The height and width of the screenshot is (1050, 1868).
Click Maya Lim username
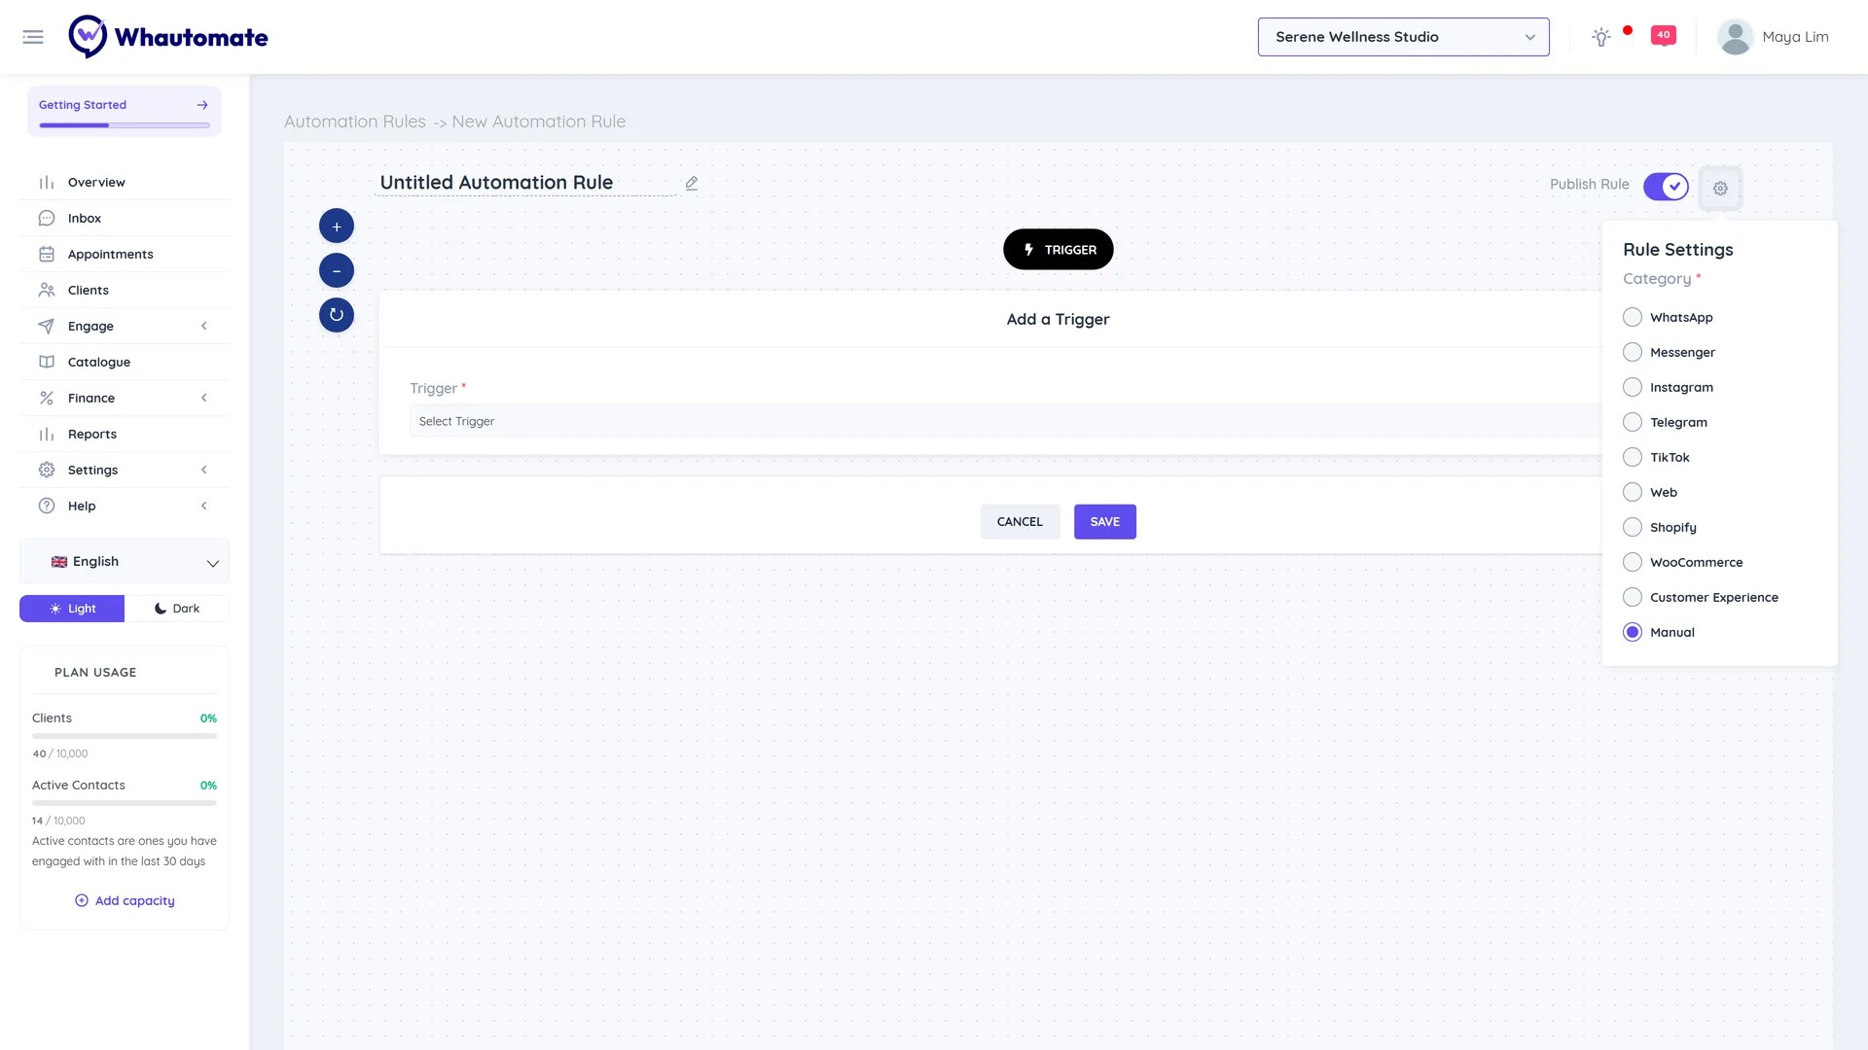1795,37
